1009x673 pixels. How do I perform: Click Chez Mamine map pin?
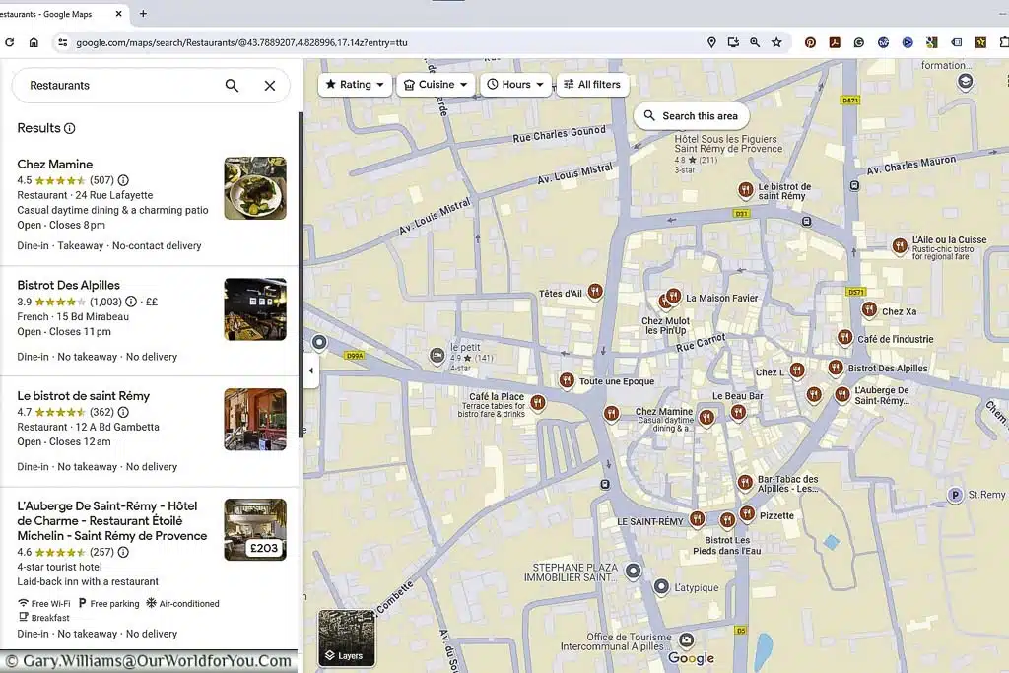(x=706, y=418)
